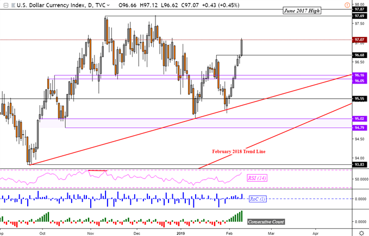Click the RSI (14) indicator label
This screenshot has height=236, width=369.
point(257,178)
